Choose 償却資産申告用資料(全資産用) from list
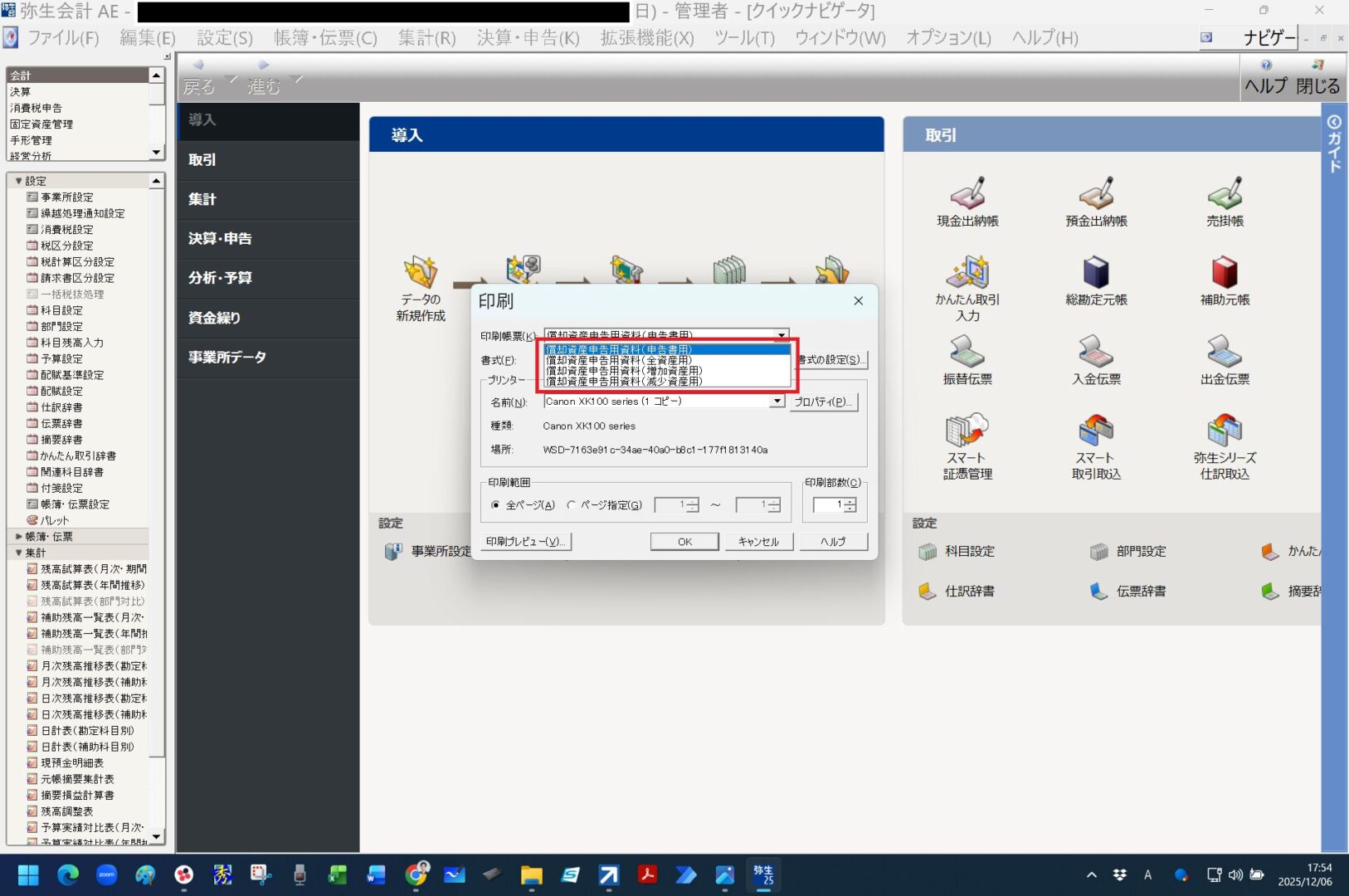 [x=619, y=361]
